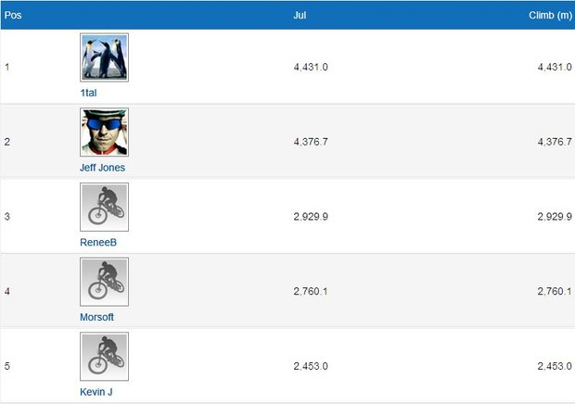The width and height of the screenshot is (575, 404).
Task: Go to Morsoft's profile link
Action: pyautogui.click(x=96, y=317)
